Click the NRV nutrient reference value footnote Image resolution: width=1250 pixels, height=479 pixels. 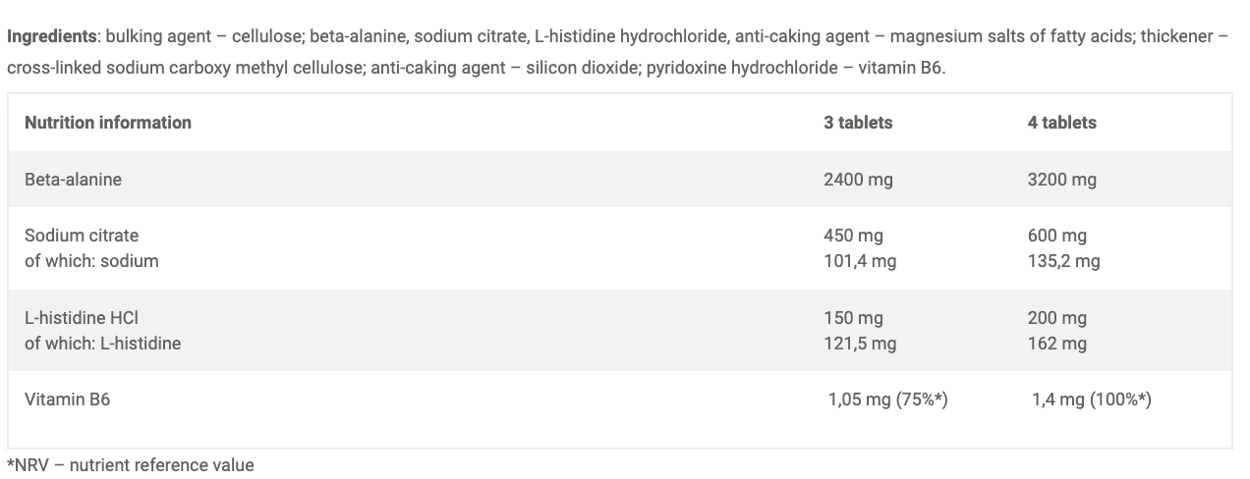130,465
